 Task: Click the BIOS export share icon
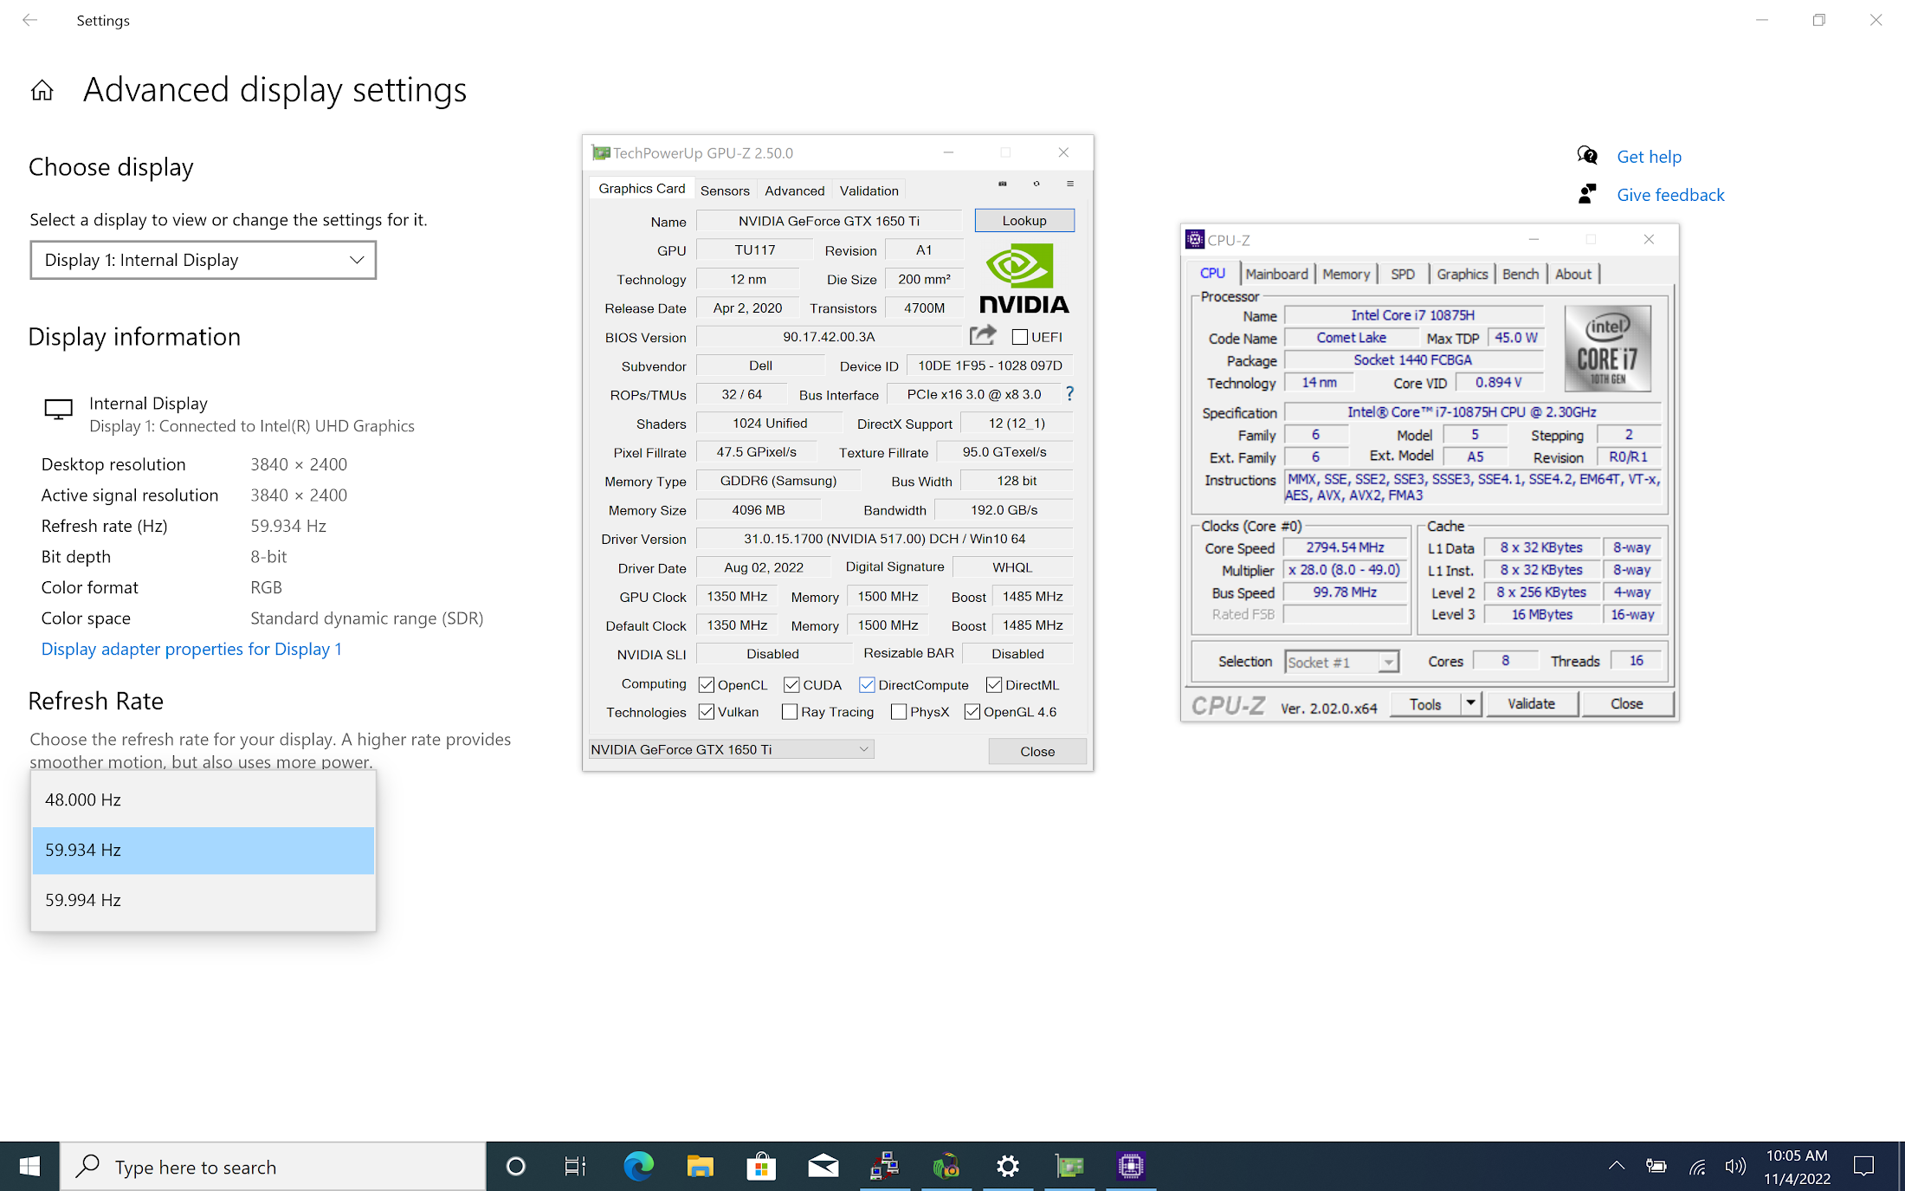[x=983, y=335]
